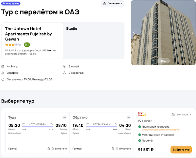Click the meal icon next to Завтраки

pos(3,73)
